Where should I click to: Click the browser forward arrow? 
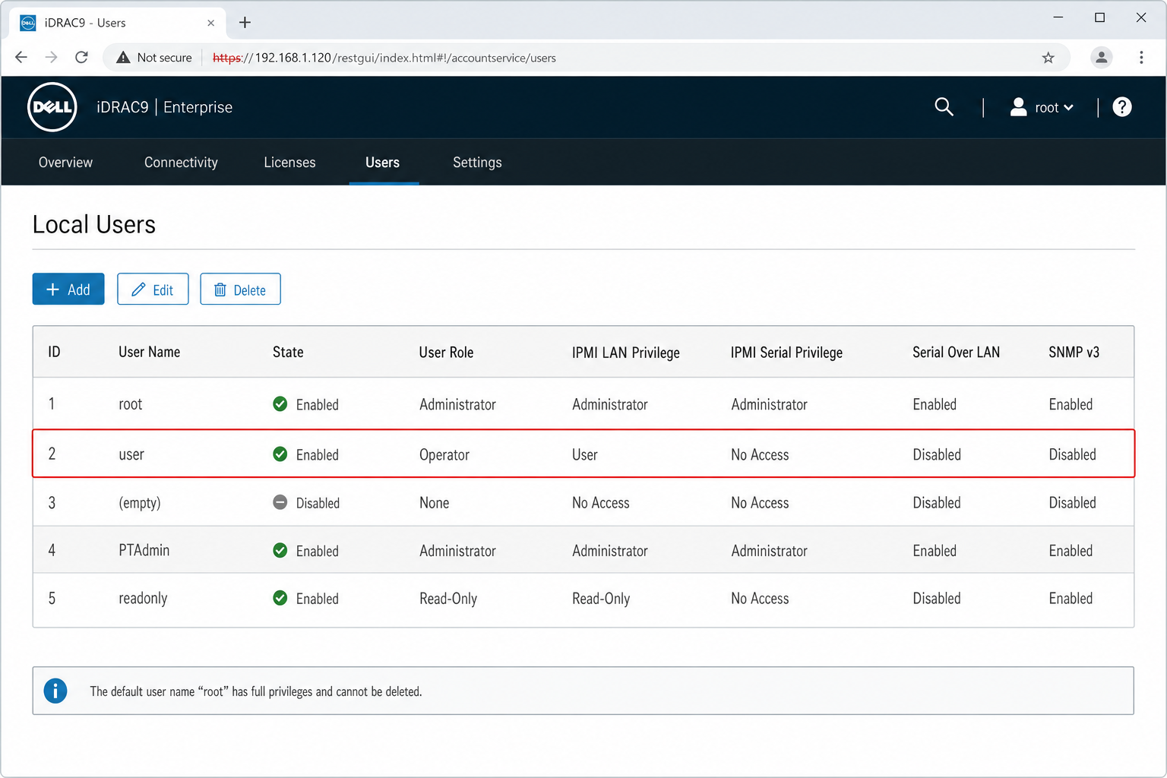point(51,57)
